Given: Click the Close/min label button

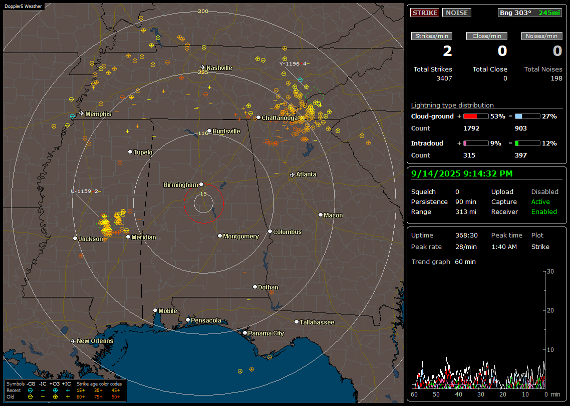Looking at the screenshot, I should click(487, 36).
